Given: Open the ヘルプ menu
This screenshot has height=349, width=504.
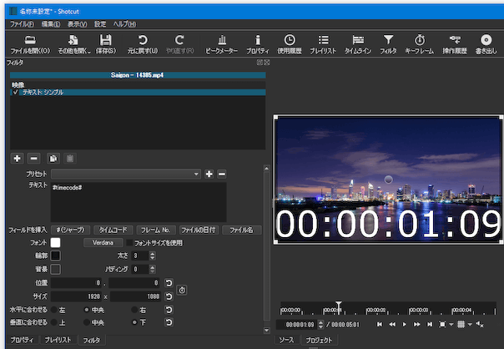Looking at the screenshot, I should [x=124, y=24].
